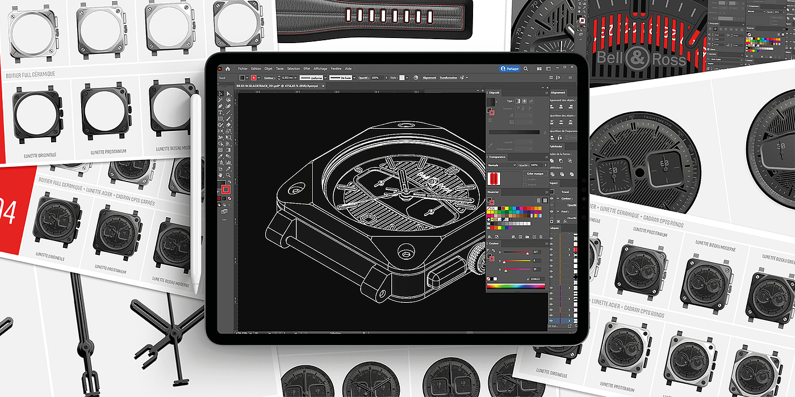The image size is (795, 397).
Task: Open the Fenêtre menu
Action: (x=336, y=69)
